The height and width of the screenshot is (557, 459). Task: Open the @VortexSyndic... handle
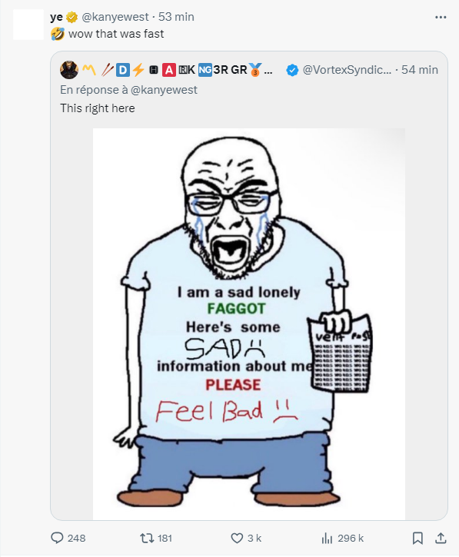coord(347,70)
